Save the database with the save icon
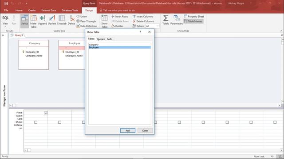 pyautogui.click(x=6, y=3)
